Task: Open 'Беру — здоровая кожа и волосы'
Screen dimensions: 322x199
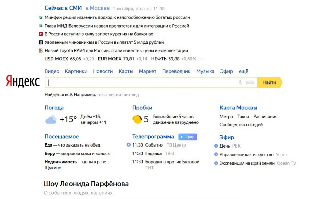Action: pos(77,154)
